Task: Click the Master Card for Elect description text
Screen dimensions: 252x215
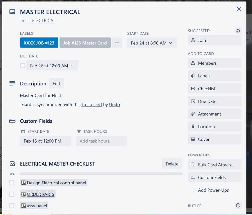Action: [41, 96]
